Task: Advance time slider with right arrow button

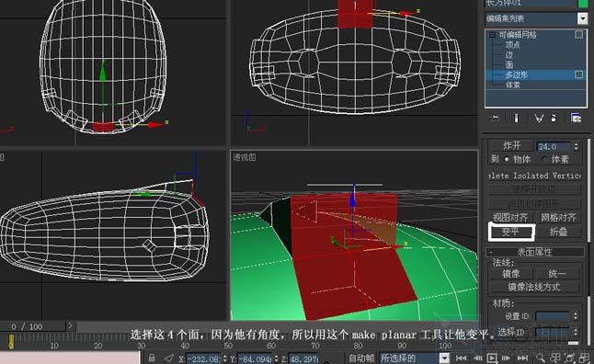Action: coord(71,325)
